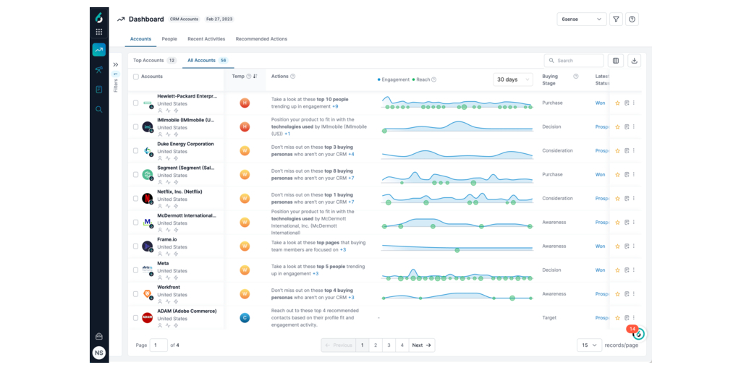741x370 pixels.
Task: Open the help question mark icon
Action: (632, 20)
